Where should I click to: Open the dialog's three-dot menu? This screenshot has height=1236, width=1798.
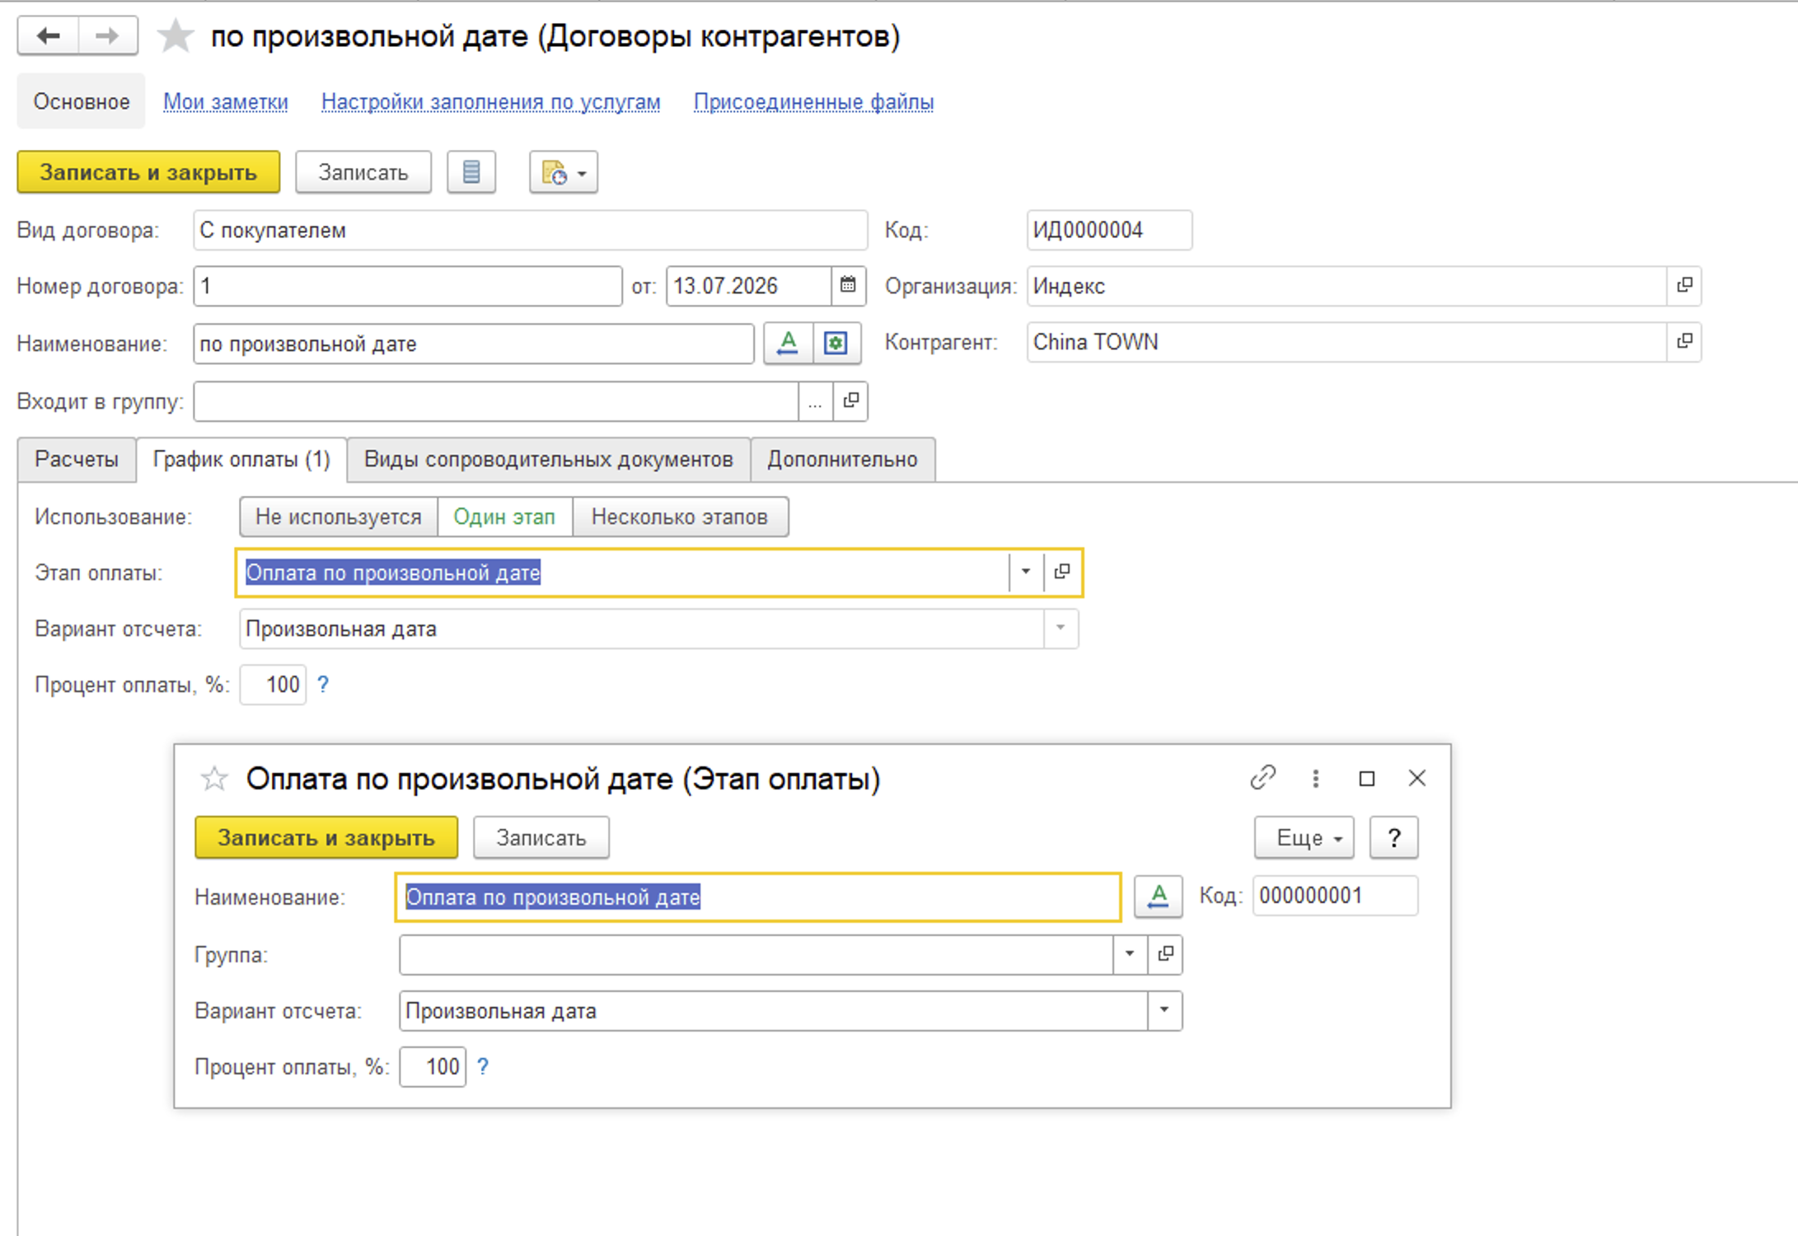coord(1316,778)
